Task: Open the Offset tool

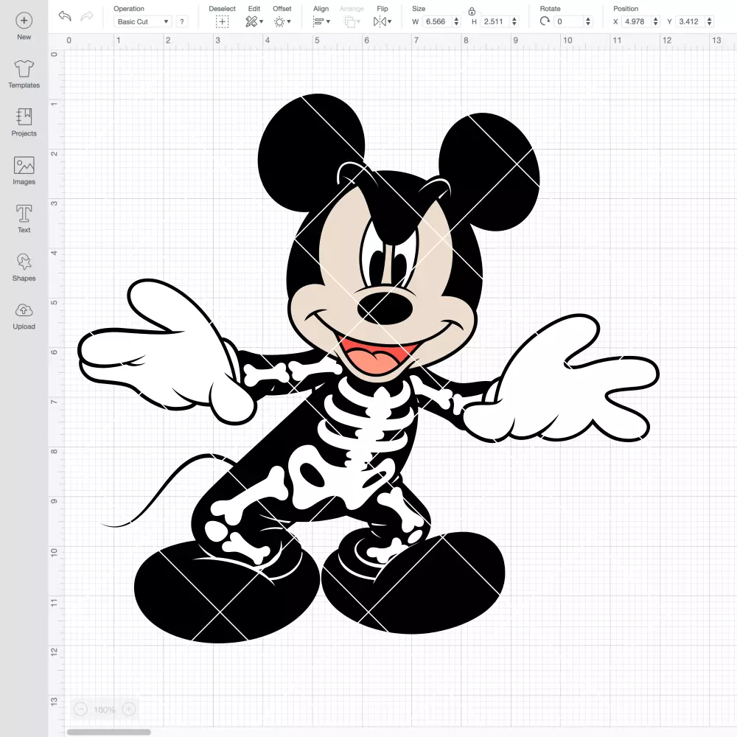Action: [x=282, y=21]
